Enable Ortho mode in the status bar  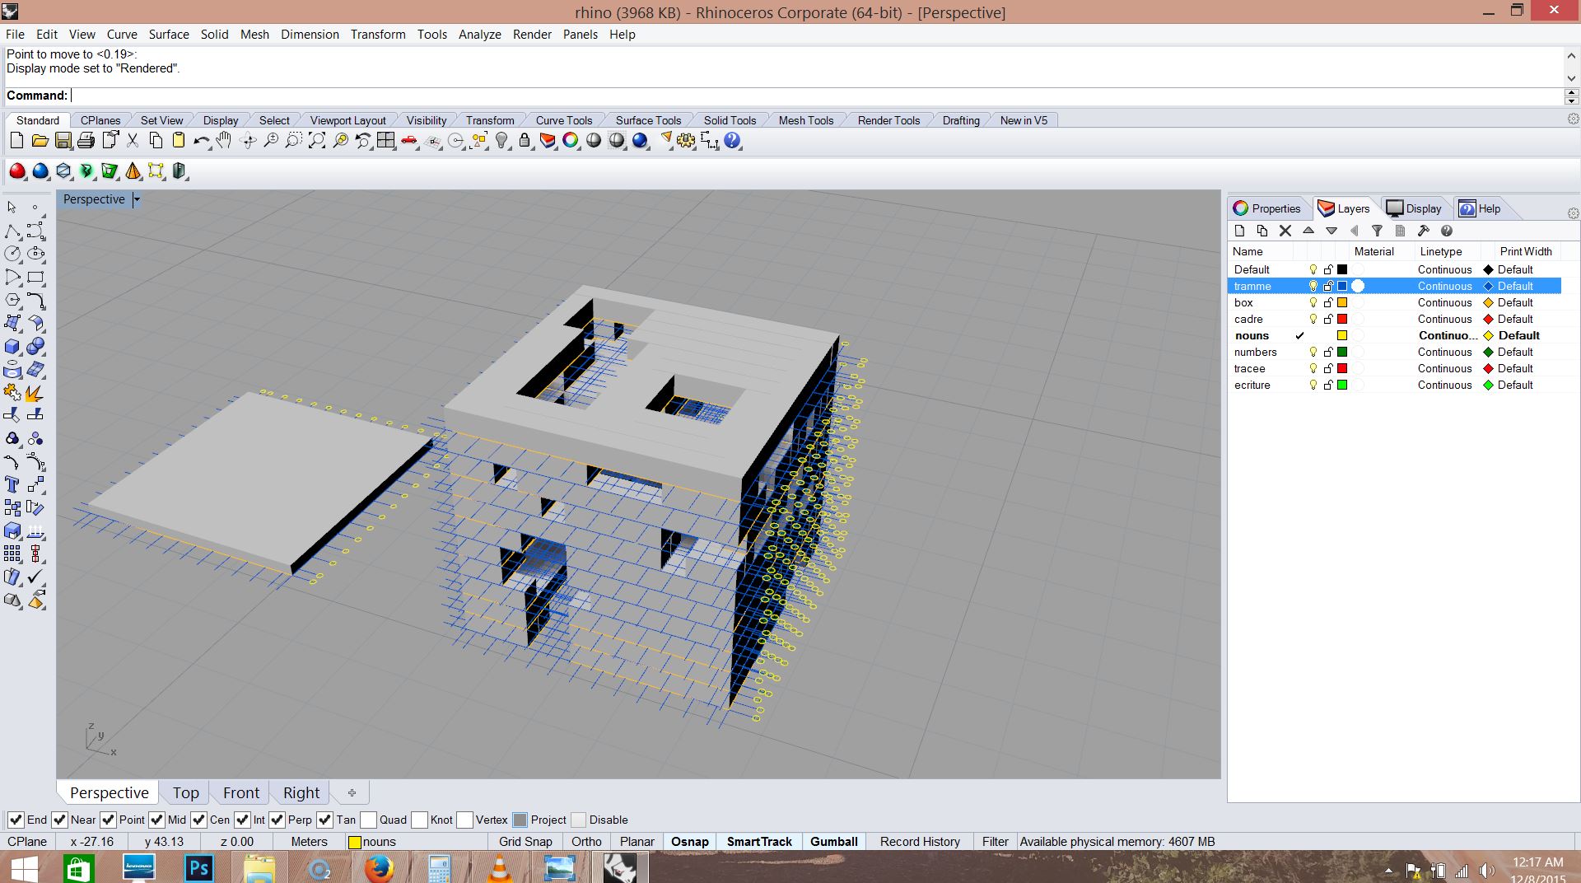pos(586,842)
